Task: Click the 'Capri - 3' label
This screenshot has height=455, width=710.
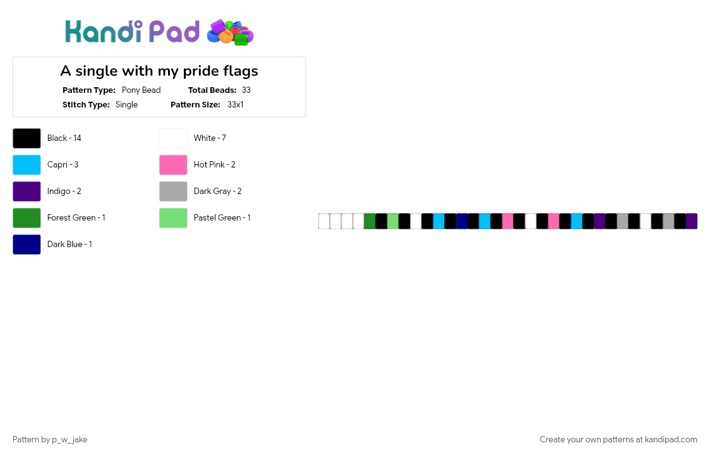Action: [x=63, y=165]
